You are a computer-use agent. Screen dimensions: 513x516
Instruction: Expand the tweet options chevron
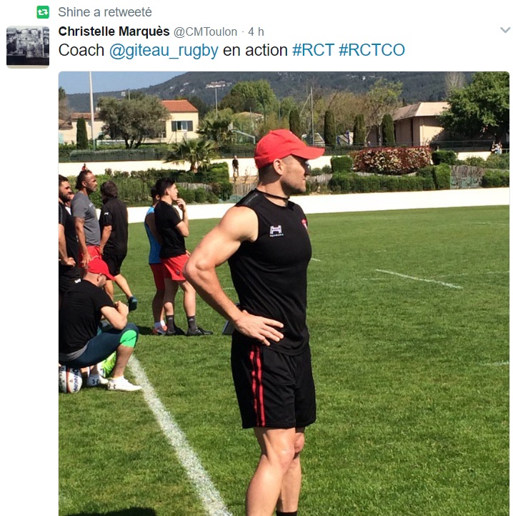(505, 30)
